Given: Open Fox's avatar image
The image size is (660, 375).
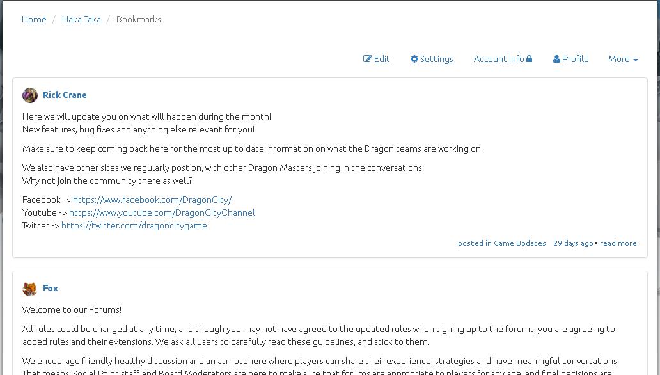Looking at the screenshot, I should click(x=30, y=289).
